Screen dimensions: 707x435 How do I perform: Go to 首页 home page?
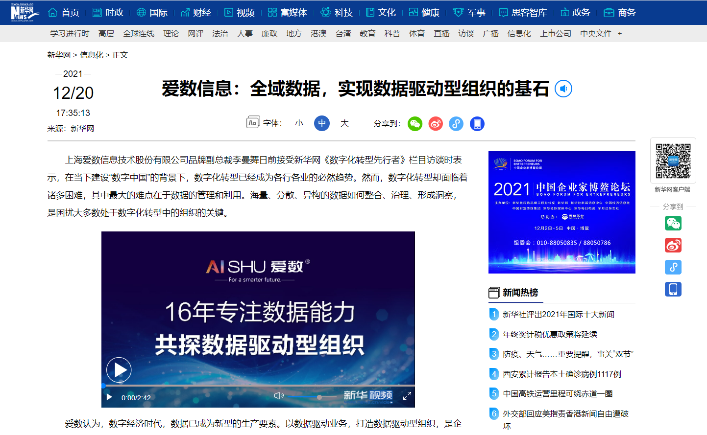pyautogui.click(x=64, y=12)
